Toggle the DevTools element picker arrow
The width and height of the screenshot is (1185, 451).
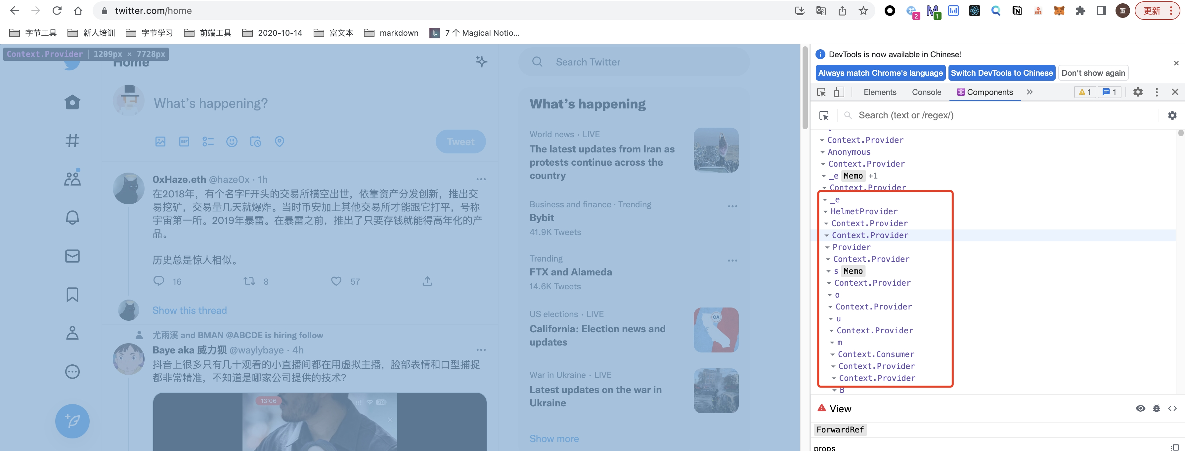(821, 92)
